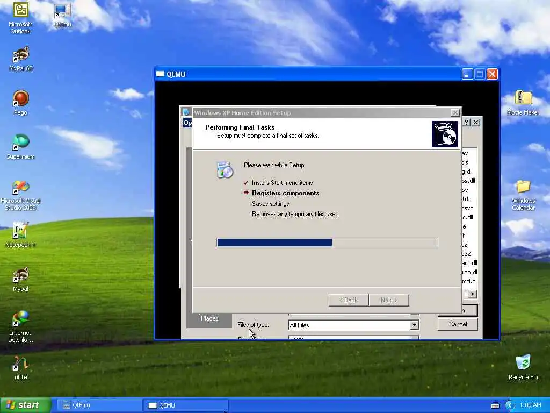Viewport: 550px width, 413px height.
Task: Click the help question mark in Open dialog
Action: coord(466,122)
